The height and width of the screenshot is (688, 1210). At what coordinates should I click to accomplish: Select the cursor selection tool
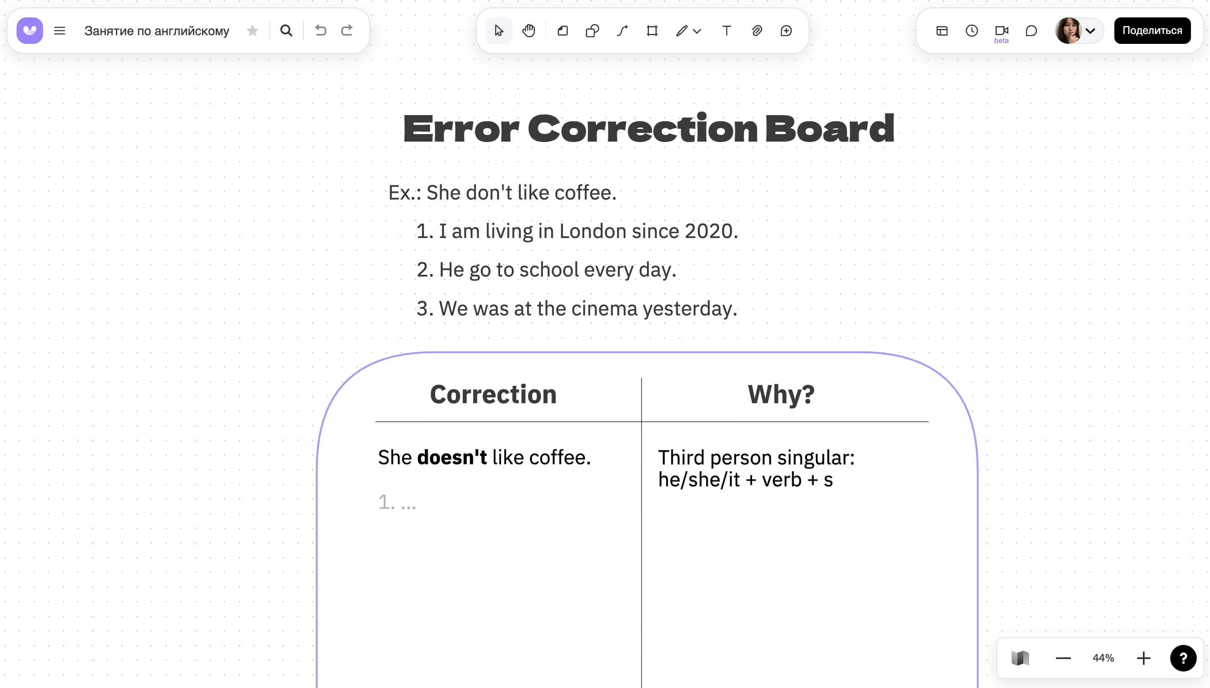(499, 31)
